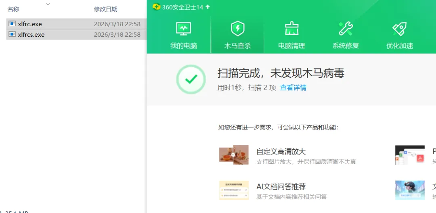
Task: Click 支持图片放大，并保持画质清晰不失真 description
Action: tap(306, 162)
